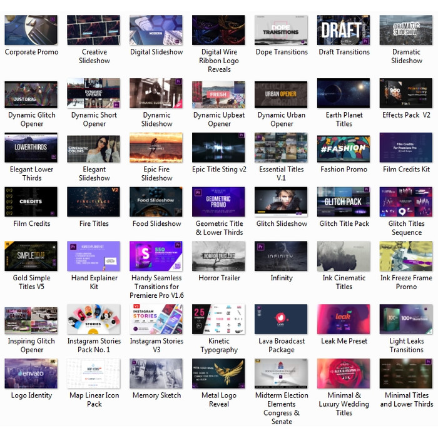Open the Dynamic Urban Opener thumbnail
Viewport: 438px width, 438px height.
[282, 93]
